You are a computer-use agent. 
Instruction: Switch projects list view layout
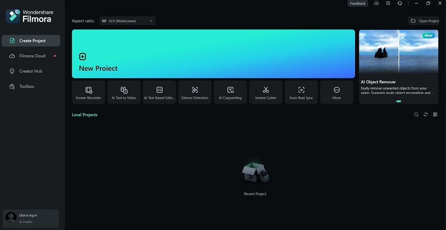coord(435,115)
